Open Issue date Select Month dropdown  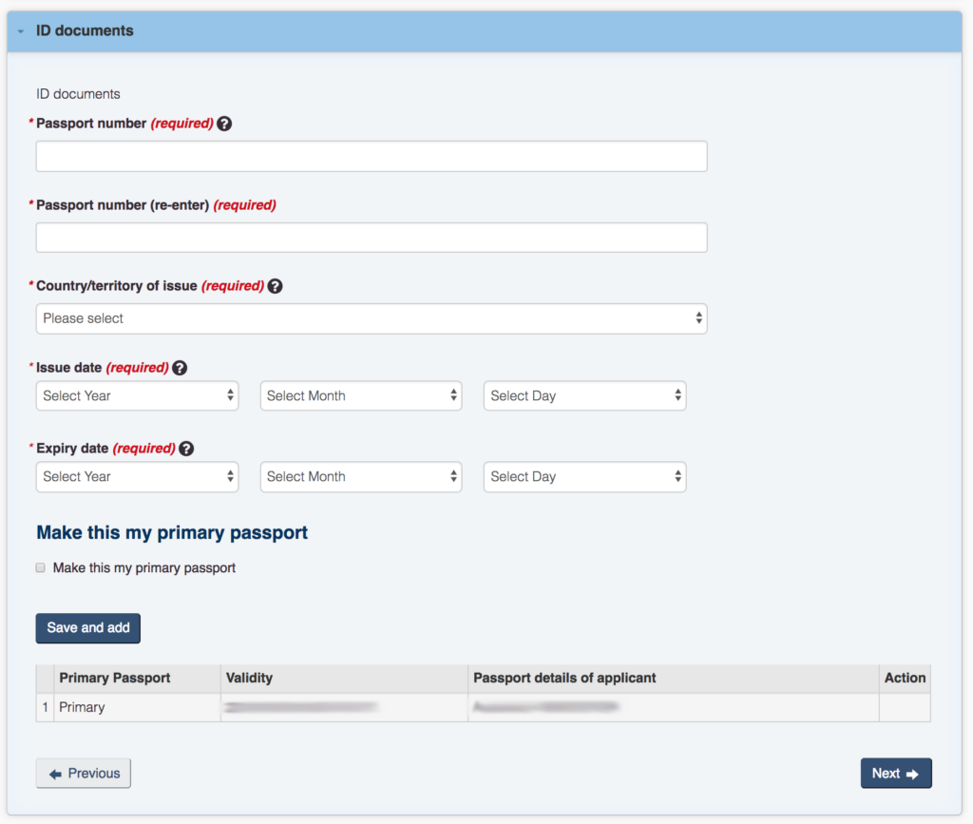[x=360, y=395]
